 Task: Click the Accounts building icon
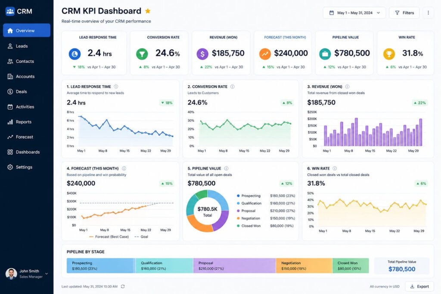[10, 77]
